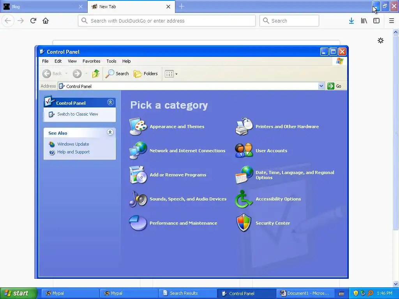Open Printers and Other Hardware icon
Screen dimensions: 399x299
pos(244,127)
